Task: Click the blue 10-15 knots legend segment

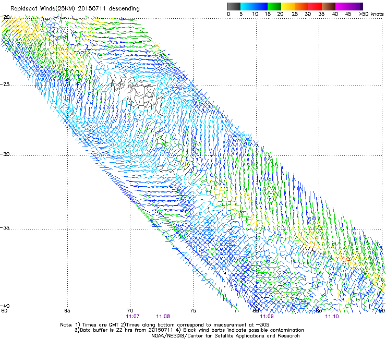Action: click(x=261, y=6)
